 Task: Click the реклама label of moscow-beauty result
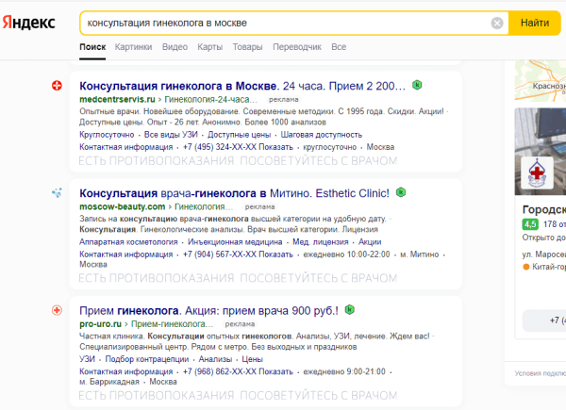(x=259, y=207)
